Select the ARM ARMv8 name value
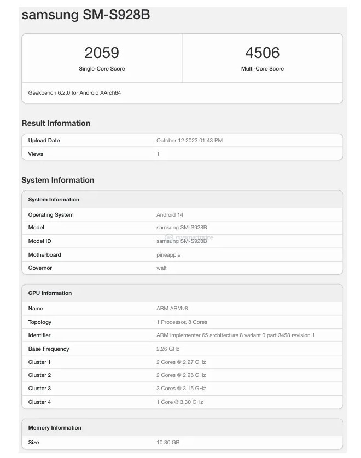Viewport: 361px width, 458px height. pyautogui.click(x=172, y=309)
